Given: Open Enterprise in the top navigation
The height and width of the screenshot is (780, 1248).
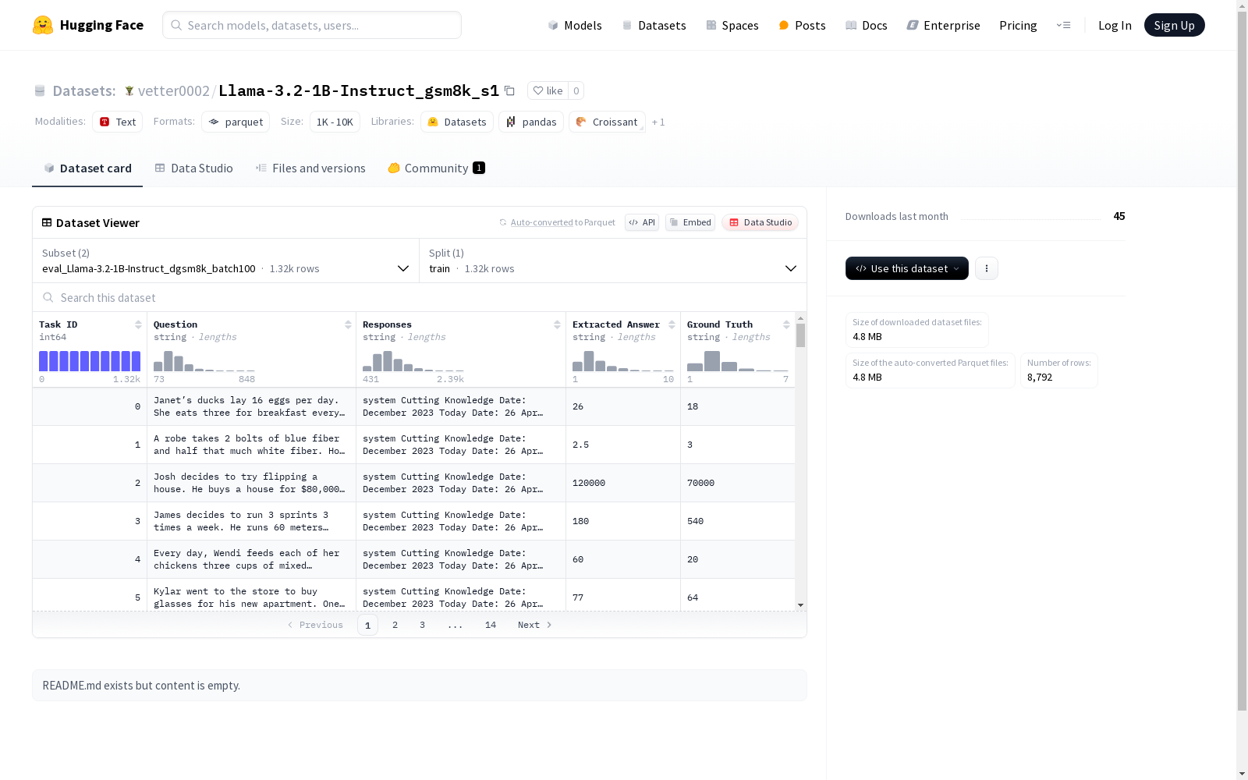Looking at the screenshot, I should tap(944, 25).
